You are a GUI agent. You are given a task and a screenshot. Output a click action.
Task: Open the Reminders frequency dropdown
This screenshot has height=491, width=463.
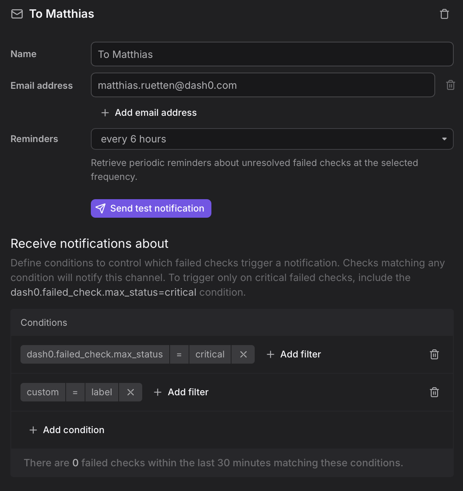[272, 139]
